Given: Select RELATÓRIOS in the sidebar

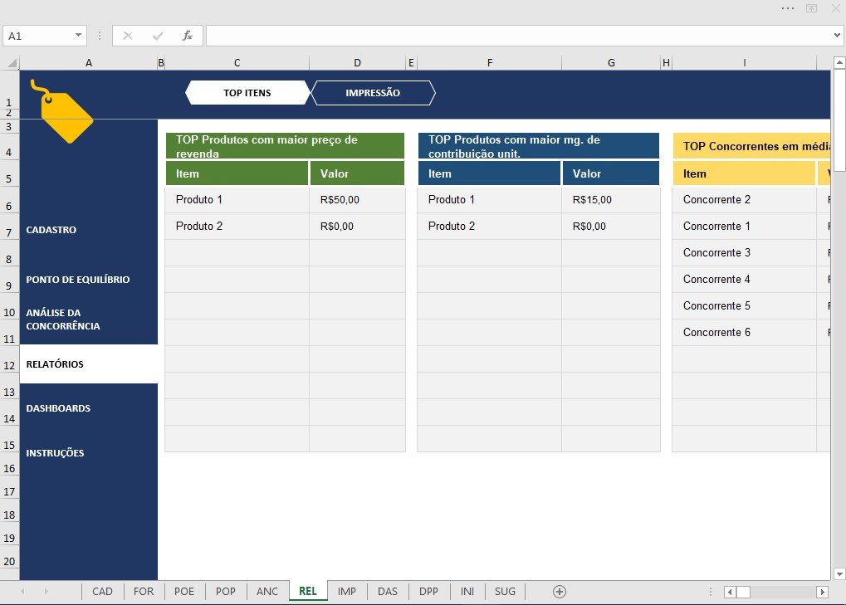Looking at the screenshot, I should click(x=89, y=364).
